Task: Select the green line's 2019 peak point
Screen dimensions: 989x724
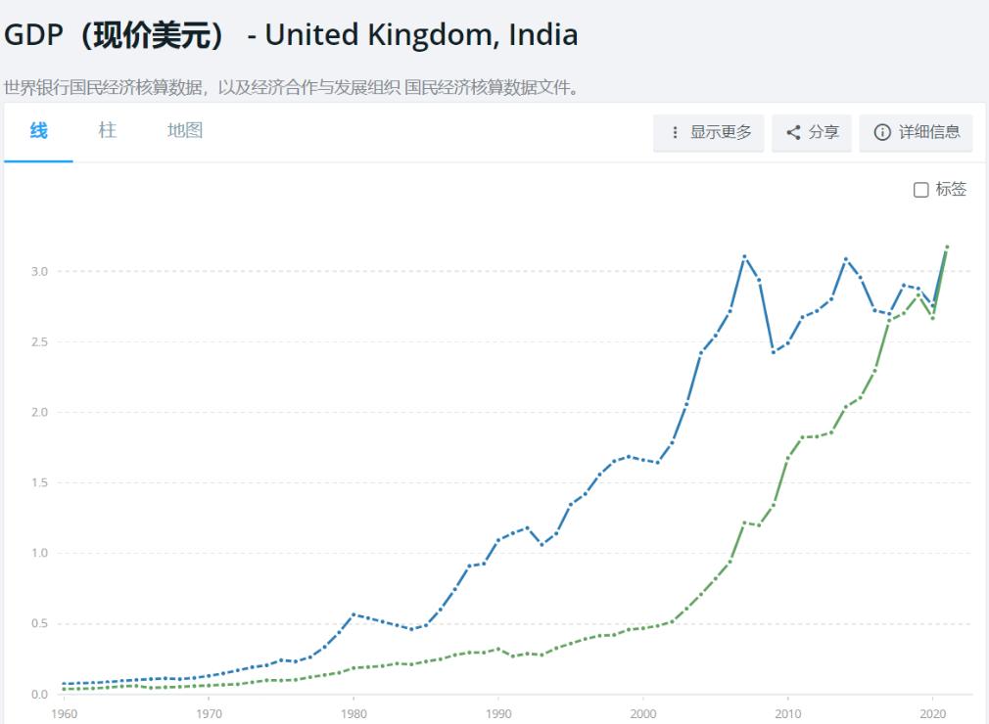Action: [x=918, y=294]
